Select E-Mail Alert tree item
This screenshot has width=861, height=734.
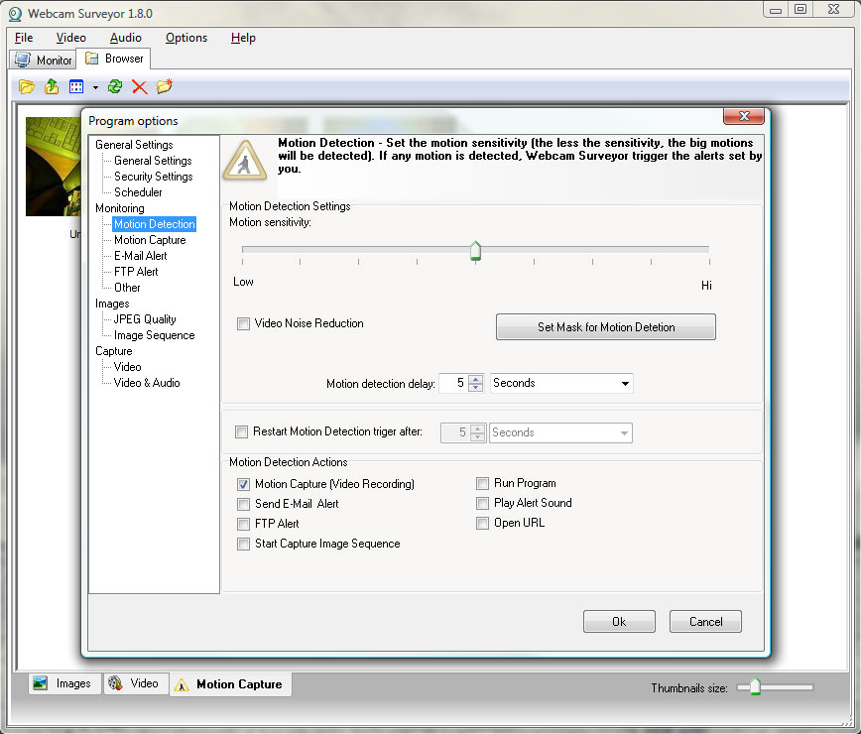point(141,256)
